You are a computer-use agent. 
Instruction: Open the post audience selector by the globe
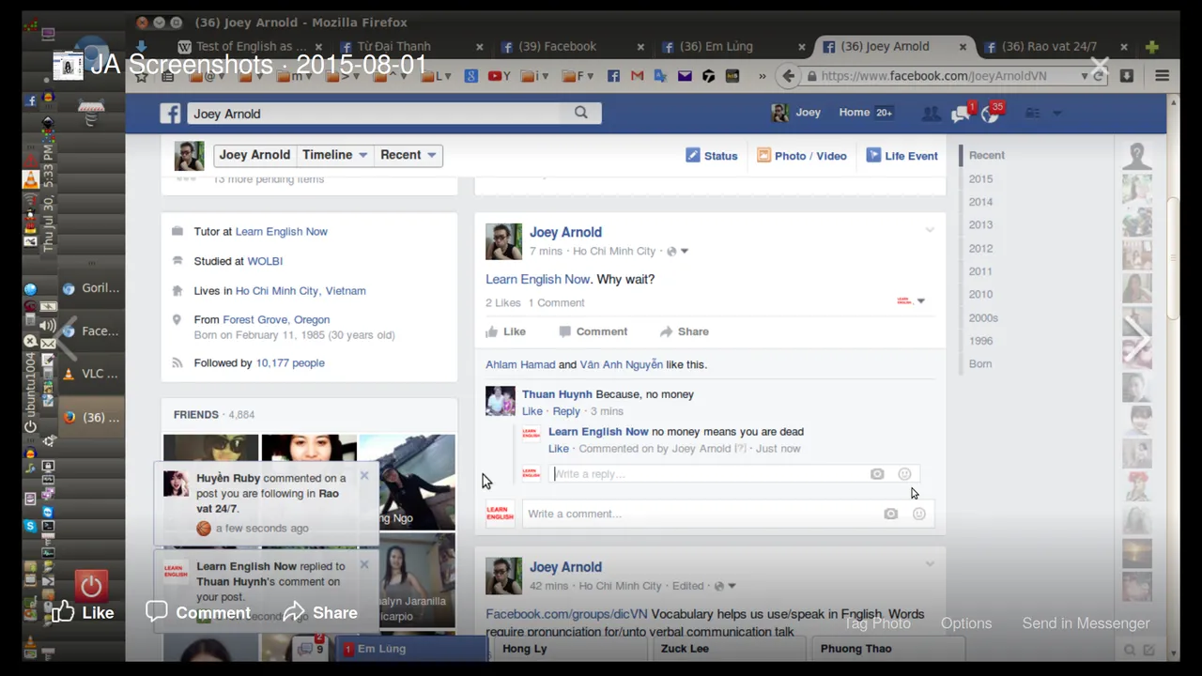pyautogui.click(x=677, y=252)
